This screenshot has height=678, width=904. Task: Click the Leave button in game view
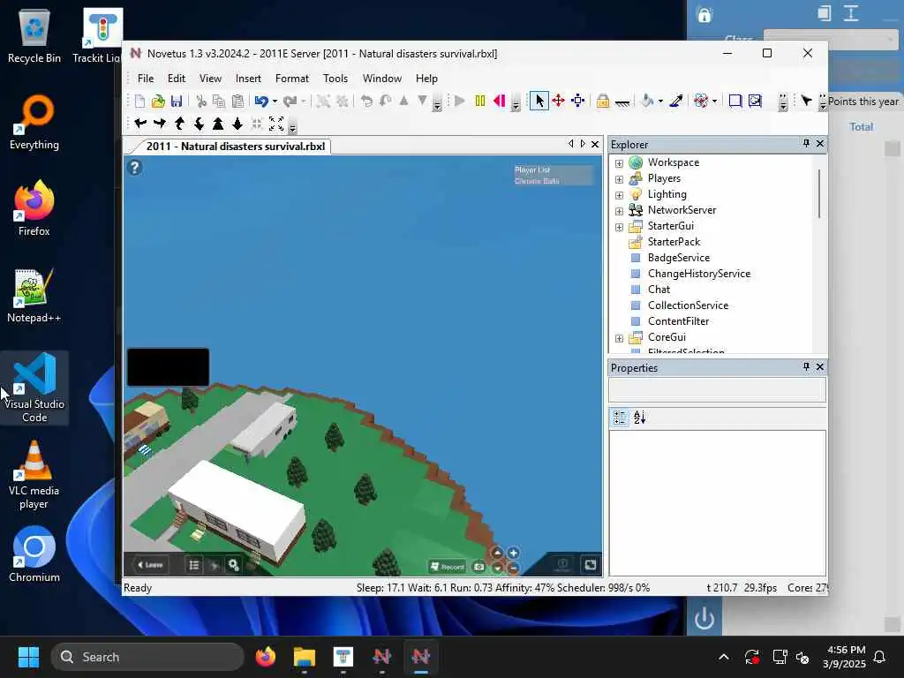pos(149,565)
